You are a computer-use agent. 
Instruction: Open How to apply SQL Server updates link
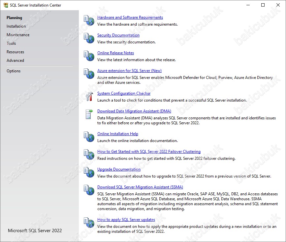pyautogui.click(x=126, y=220)
